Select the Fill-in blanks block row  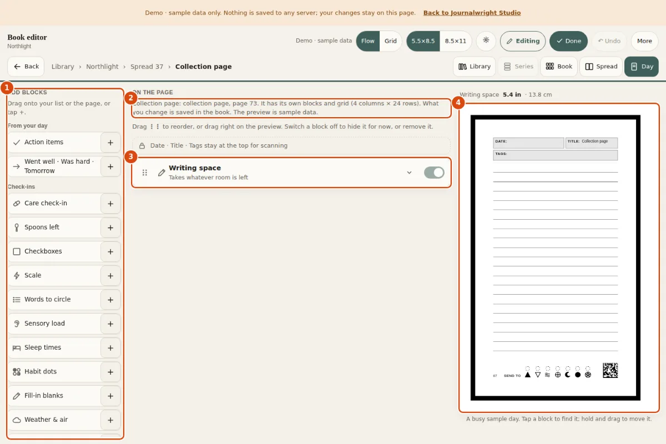pos(54,395)
